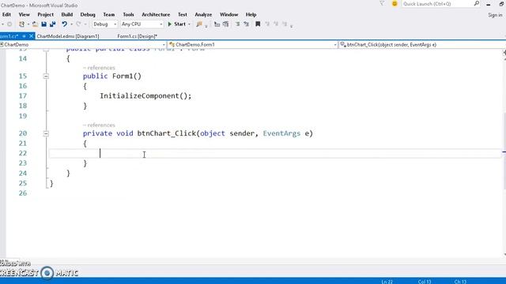Toggle the pin on Form1.cs tab

[x=24, y=36]
